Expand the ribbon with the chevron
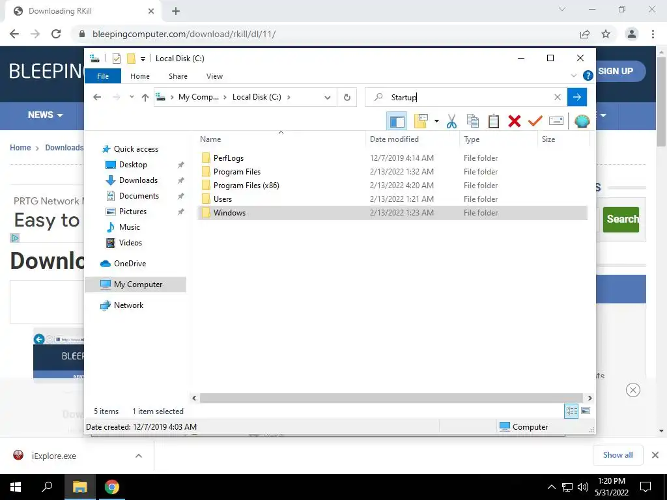The image size is (667, 500). click(573, 76)
